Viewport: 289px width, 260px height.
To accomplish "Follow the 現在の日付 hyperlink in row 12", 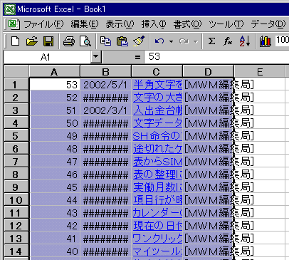I will pos(157,226).
